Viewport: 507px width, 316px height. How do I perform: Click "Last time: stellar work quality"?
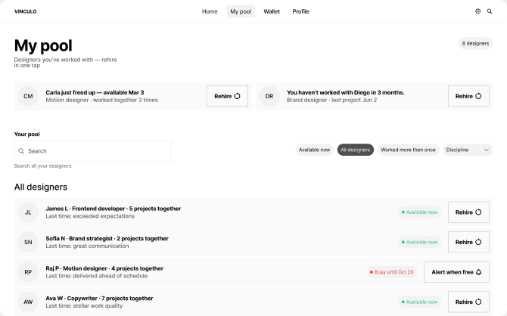point(84,305)
